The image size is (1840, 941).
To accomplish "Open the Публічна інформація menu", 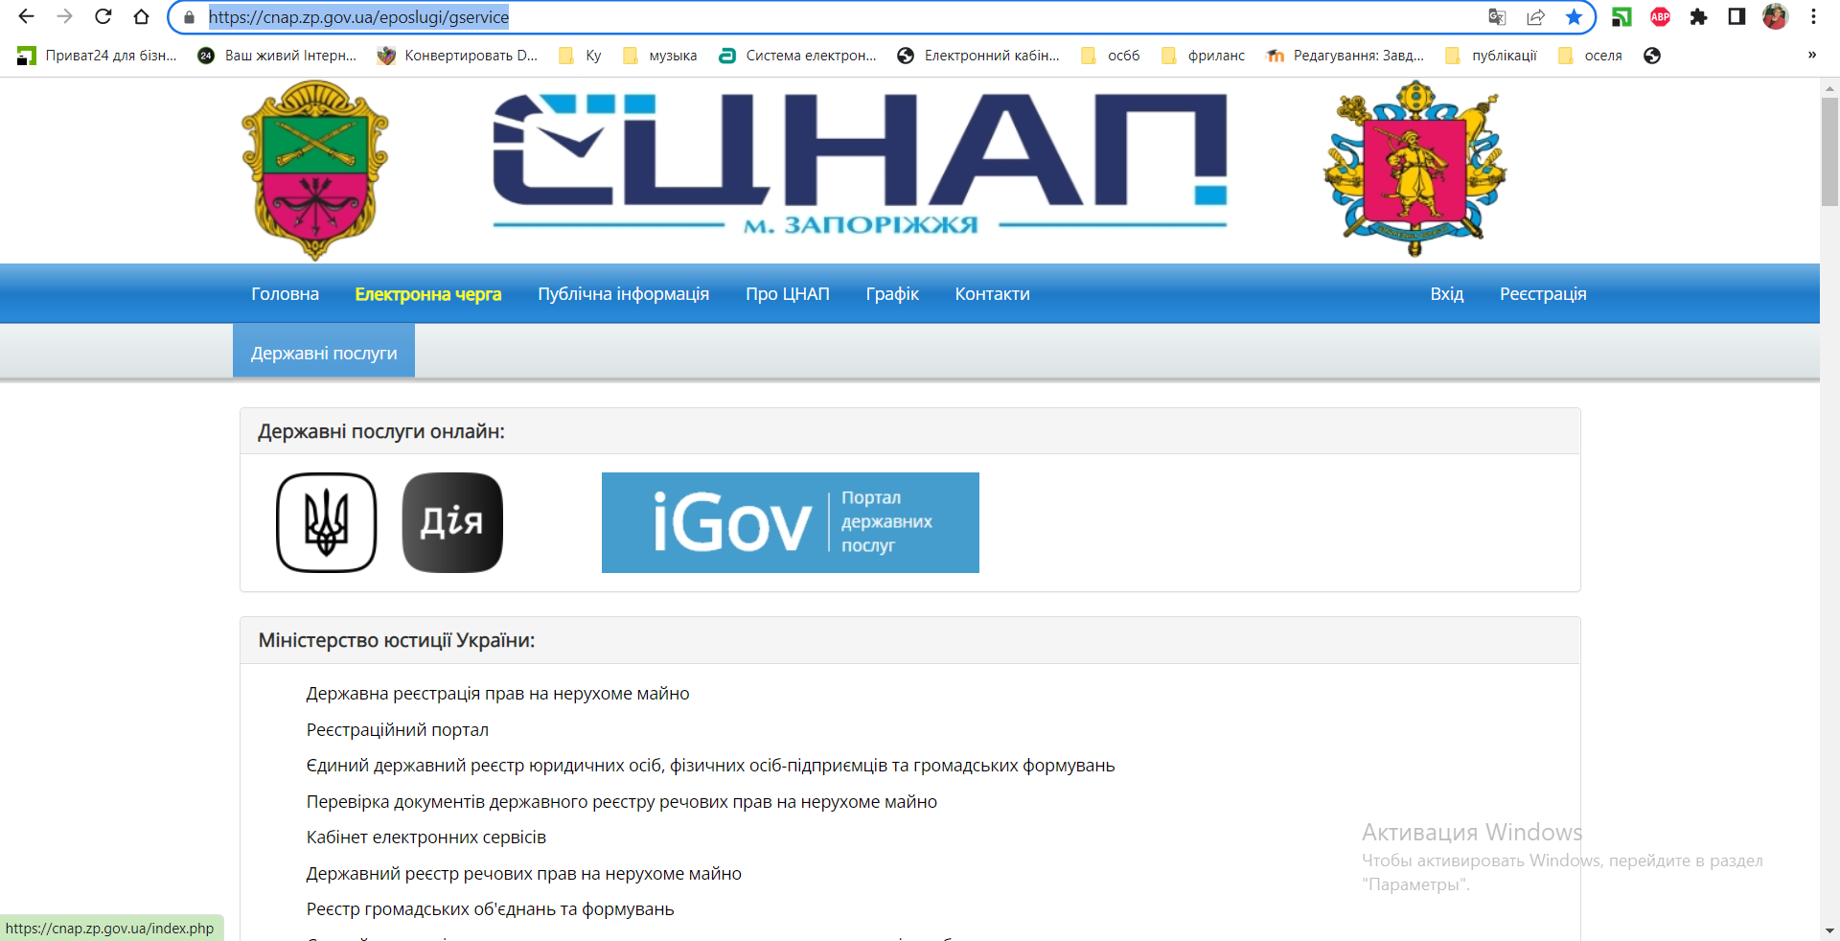I will coord(623,294).
